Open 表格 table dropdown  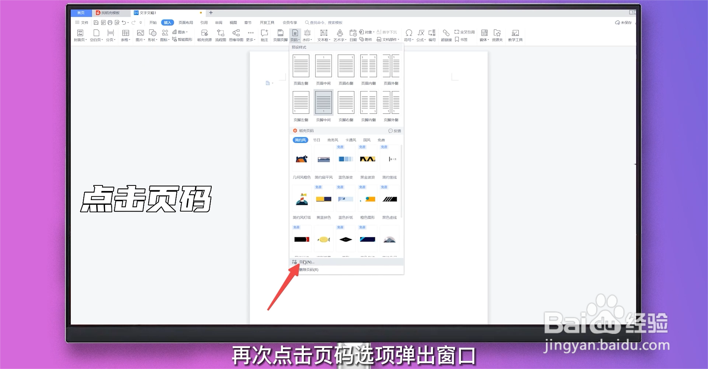click(x=125, y=36)
